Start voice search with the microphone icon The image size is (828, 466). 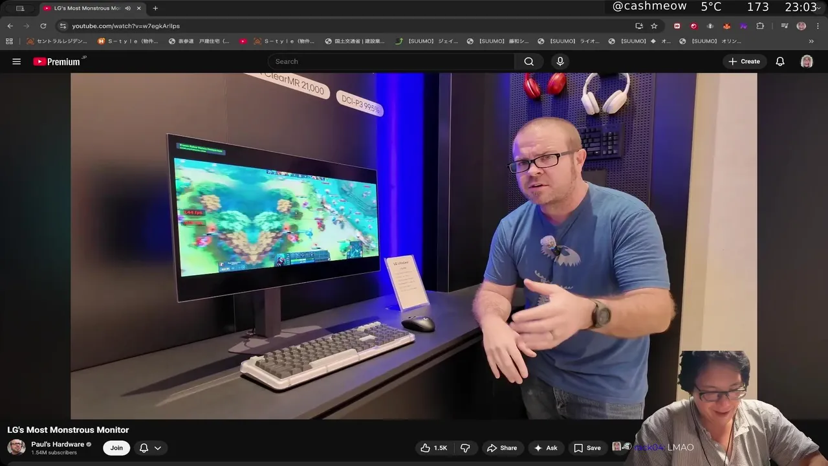(560, 61)
